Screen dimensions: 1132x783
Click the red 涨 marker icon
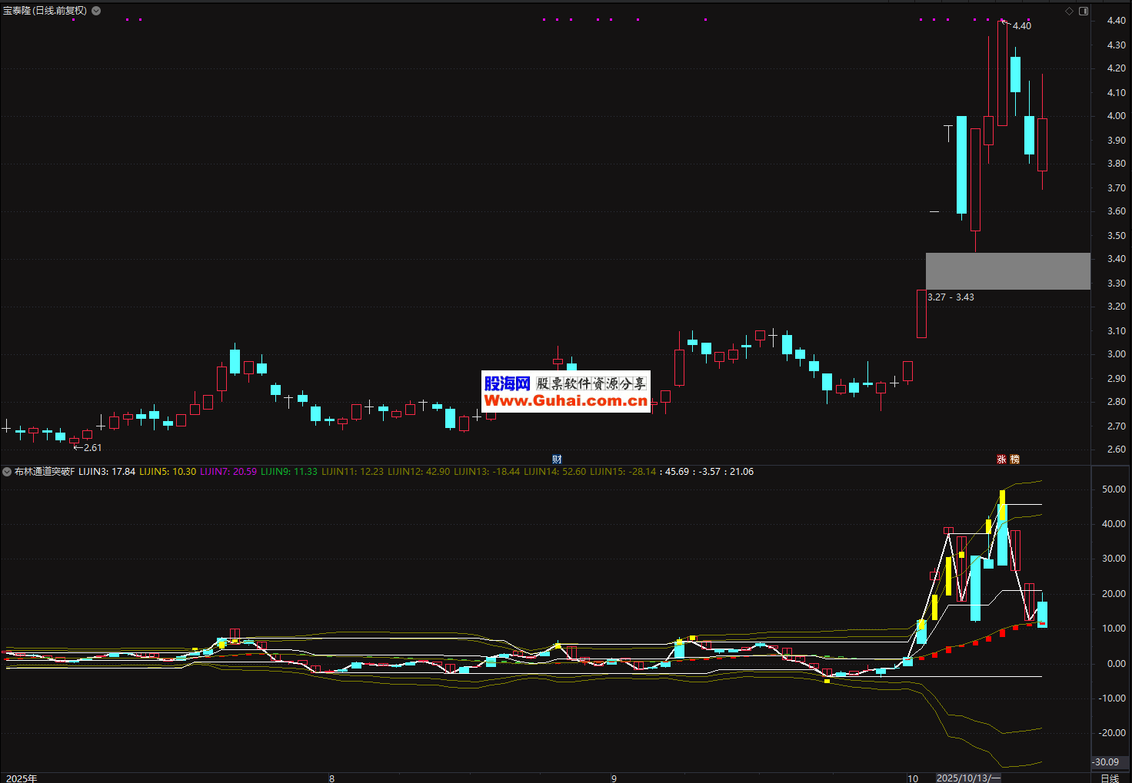[1001, 460]
